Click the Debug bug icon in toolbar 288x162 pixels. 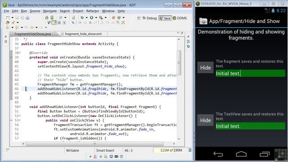[82, 18]
